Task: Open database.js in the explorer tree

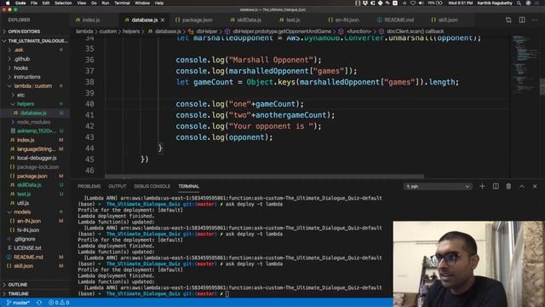Action: pyautogui.click(x=35, y=113)
